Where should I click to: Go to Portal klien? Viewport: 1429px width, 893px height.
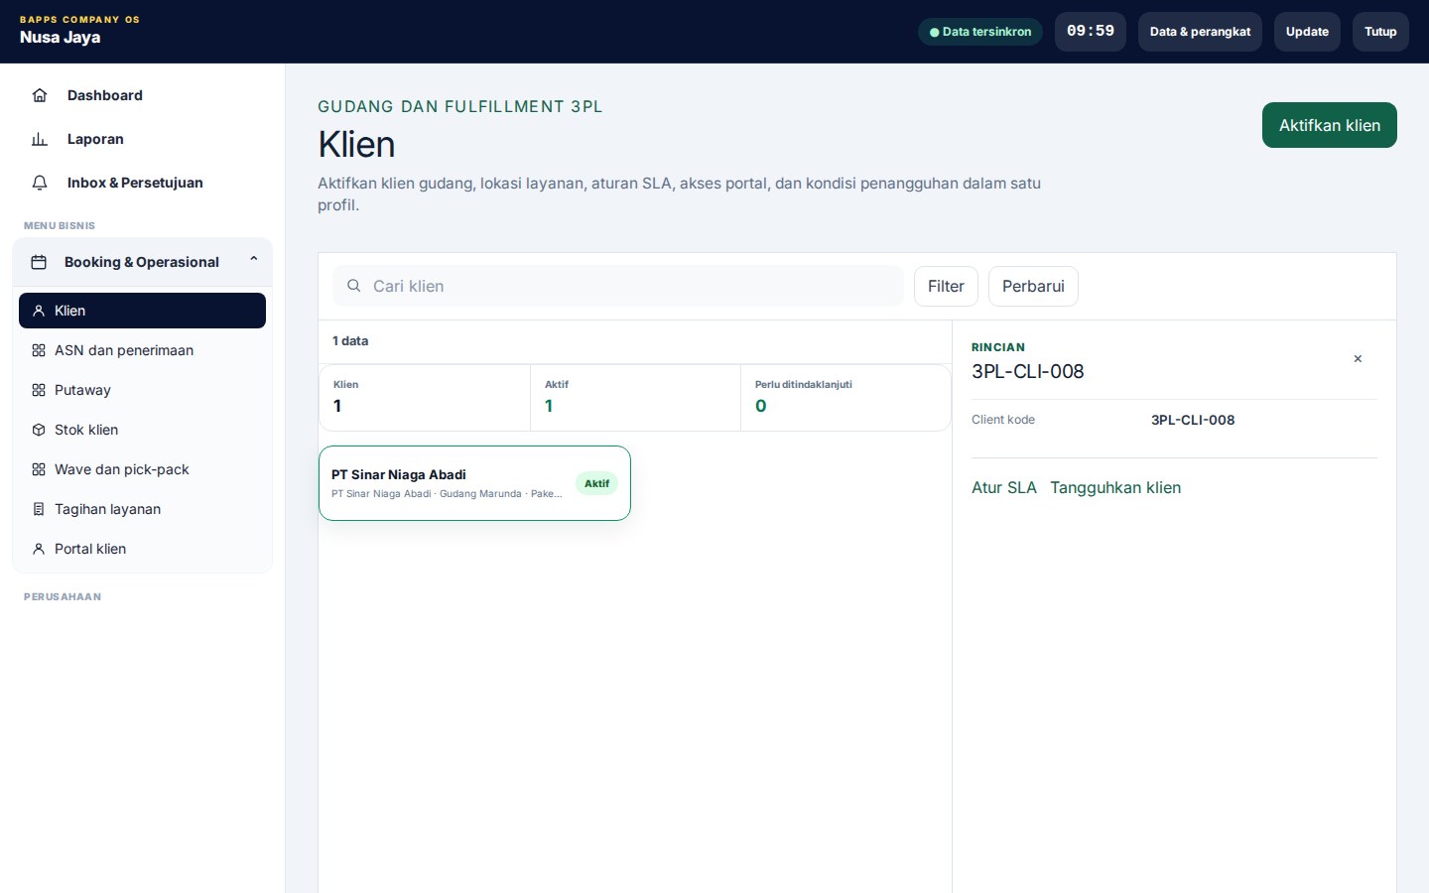tap(142, 549)
